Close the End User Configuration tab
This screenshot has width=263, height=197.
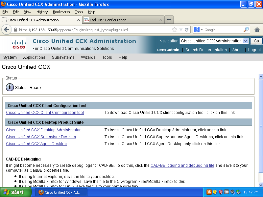[x=161, y=20]
